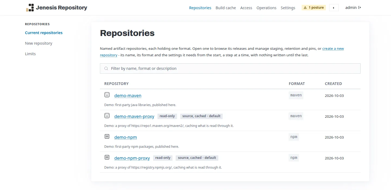Toggle the dark theme moon button
Screen dimensions: 391x190
(x=334, y=8)
